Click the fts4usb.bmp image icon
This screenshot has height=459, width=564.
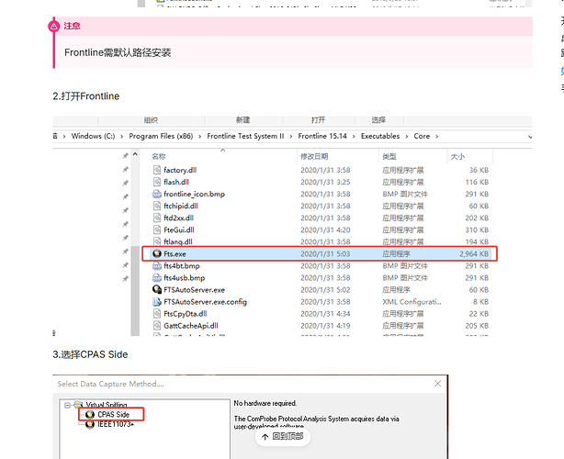(x=157, y=278)
